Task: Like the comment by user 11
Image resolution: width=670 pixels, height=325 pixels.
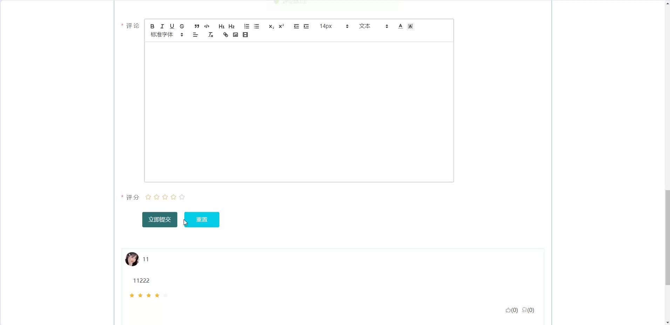Action: tap(512, 310)
